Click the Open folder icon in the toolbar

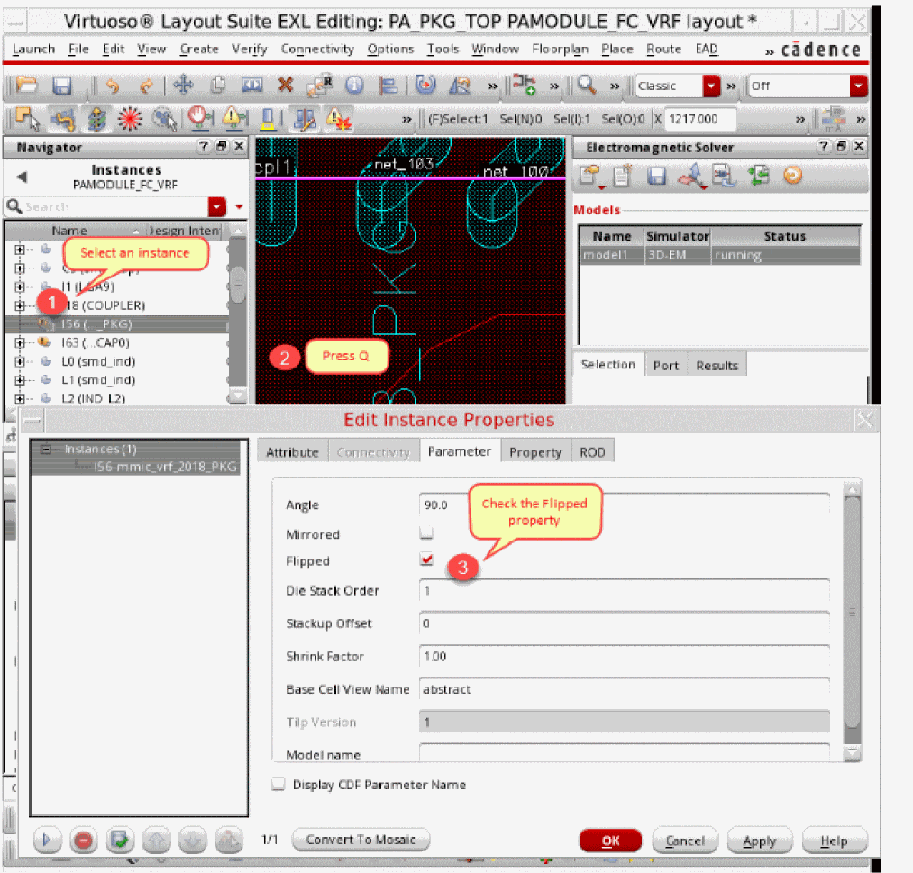(26, 86)
